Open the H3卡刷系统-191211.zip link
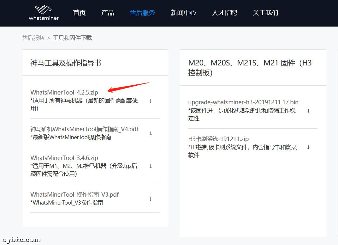 (218, 139)
